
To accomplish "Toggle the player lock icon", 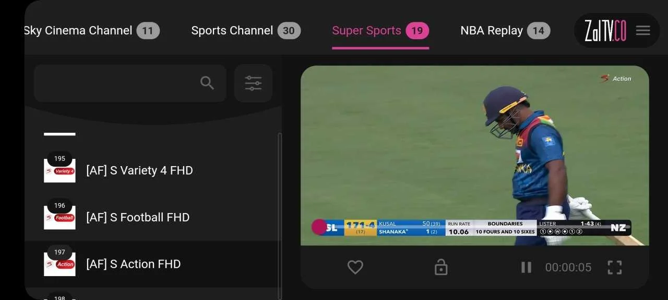I will 441,267.
